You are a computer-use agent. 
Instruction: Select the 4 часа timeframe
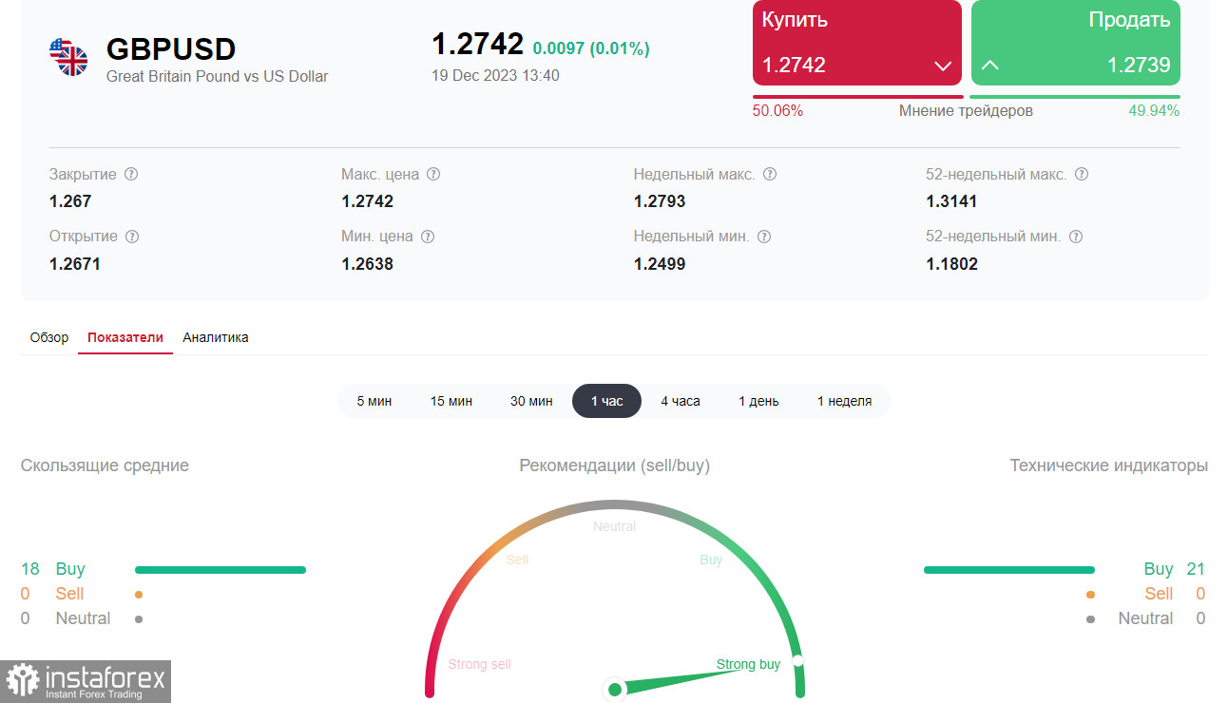(681, 401)
